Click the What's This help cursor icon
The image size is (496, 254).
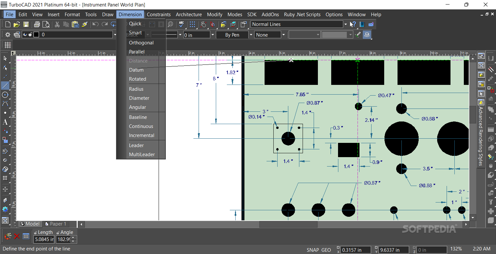[353, 24]
